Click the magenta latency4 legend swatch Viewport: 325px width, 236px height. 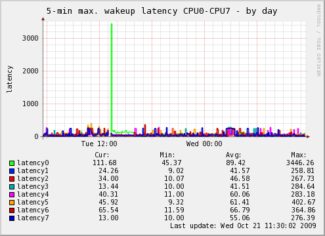tap(12, 195)
